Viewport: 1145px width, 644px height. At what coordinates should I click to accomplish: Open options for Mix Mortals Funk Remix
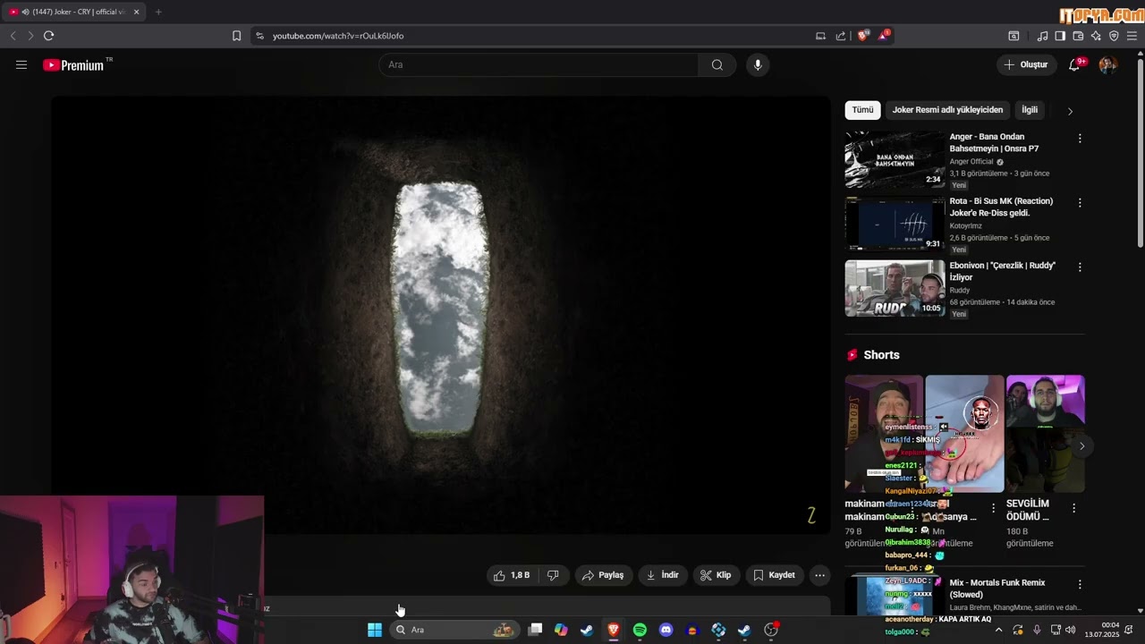pos(1080,584)
